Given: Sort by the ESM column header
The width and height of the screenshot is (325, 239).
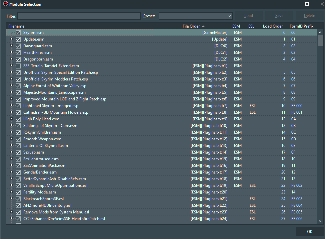Looking at the screenshot, I should click(x=236, y=26).
